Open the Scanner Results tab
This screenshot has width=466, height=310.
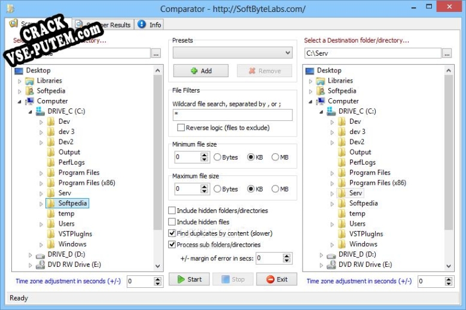[103, 25]
